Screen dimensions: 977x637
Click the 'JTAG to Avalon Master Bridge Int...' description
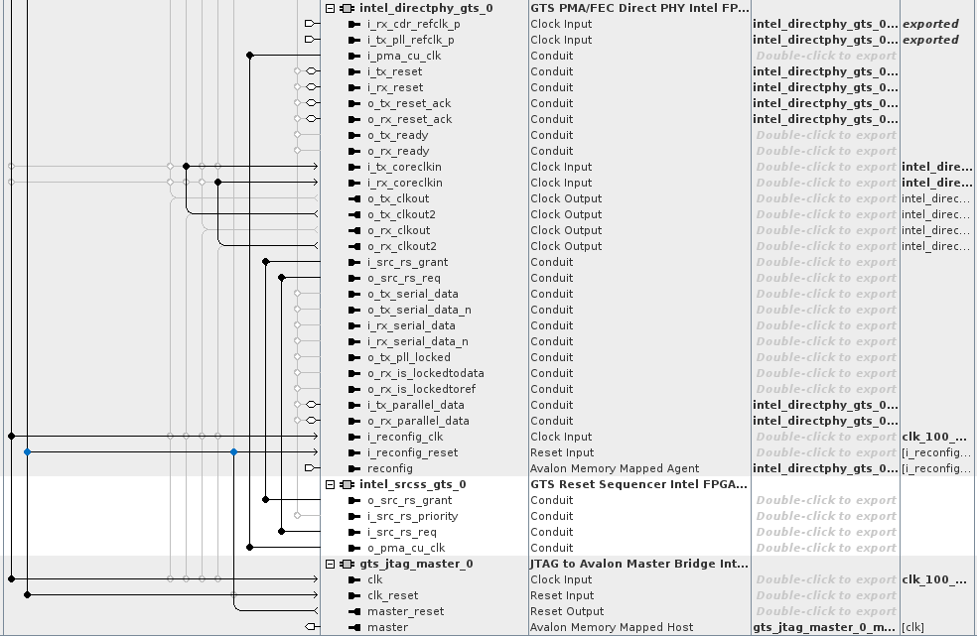[638, 565]
